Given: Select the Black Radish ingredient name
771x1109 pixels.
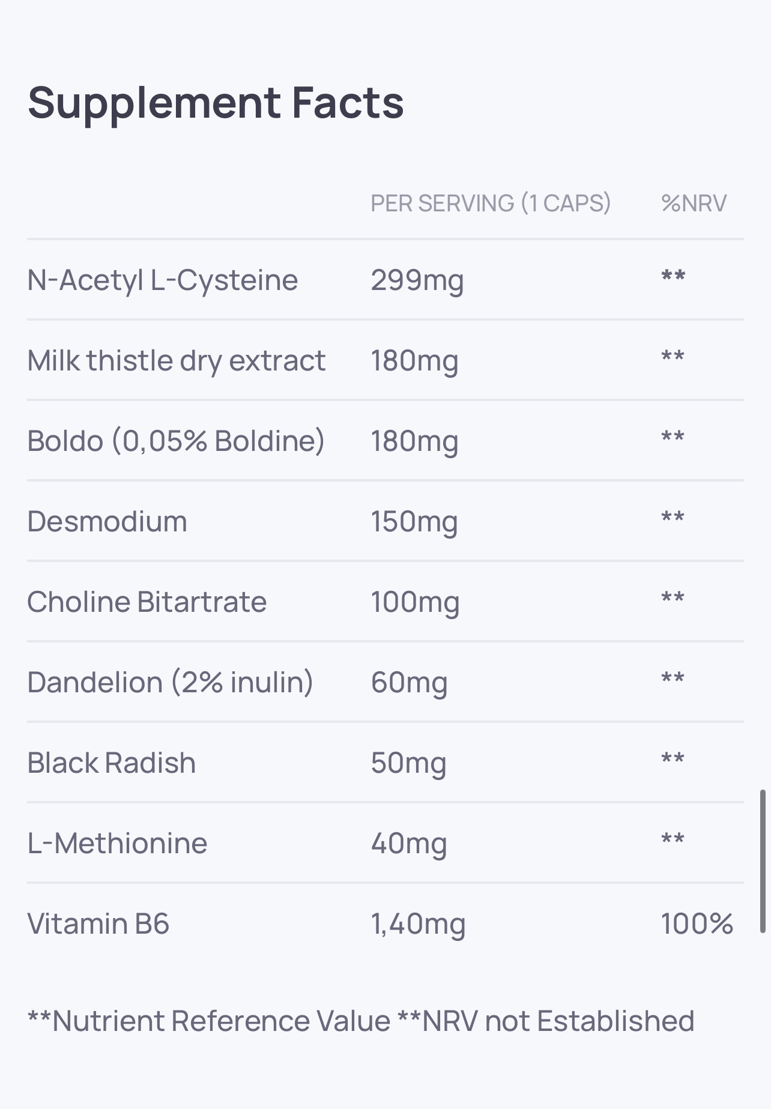Looking at the screenshot, I should (x=112, y=763).
